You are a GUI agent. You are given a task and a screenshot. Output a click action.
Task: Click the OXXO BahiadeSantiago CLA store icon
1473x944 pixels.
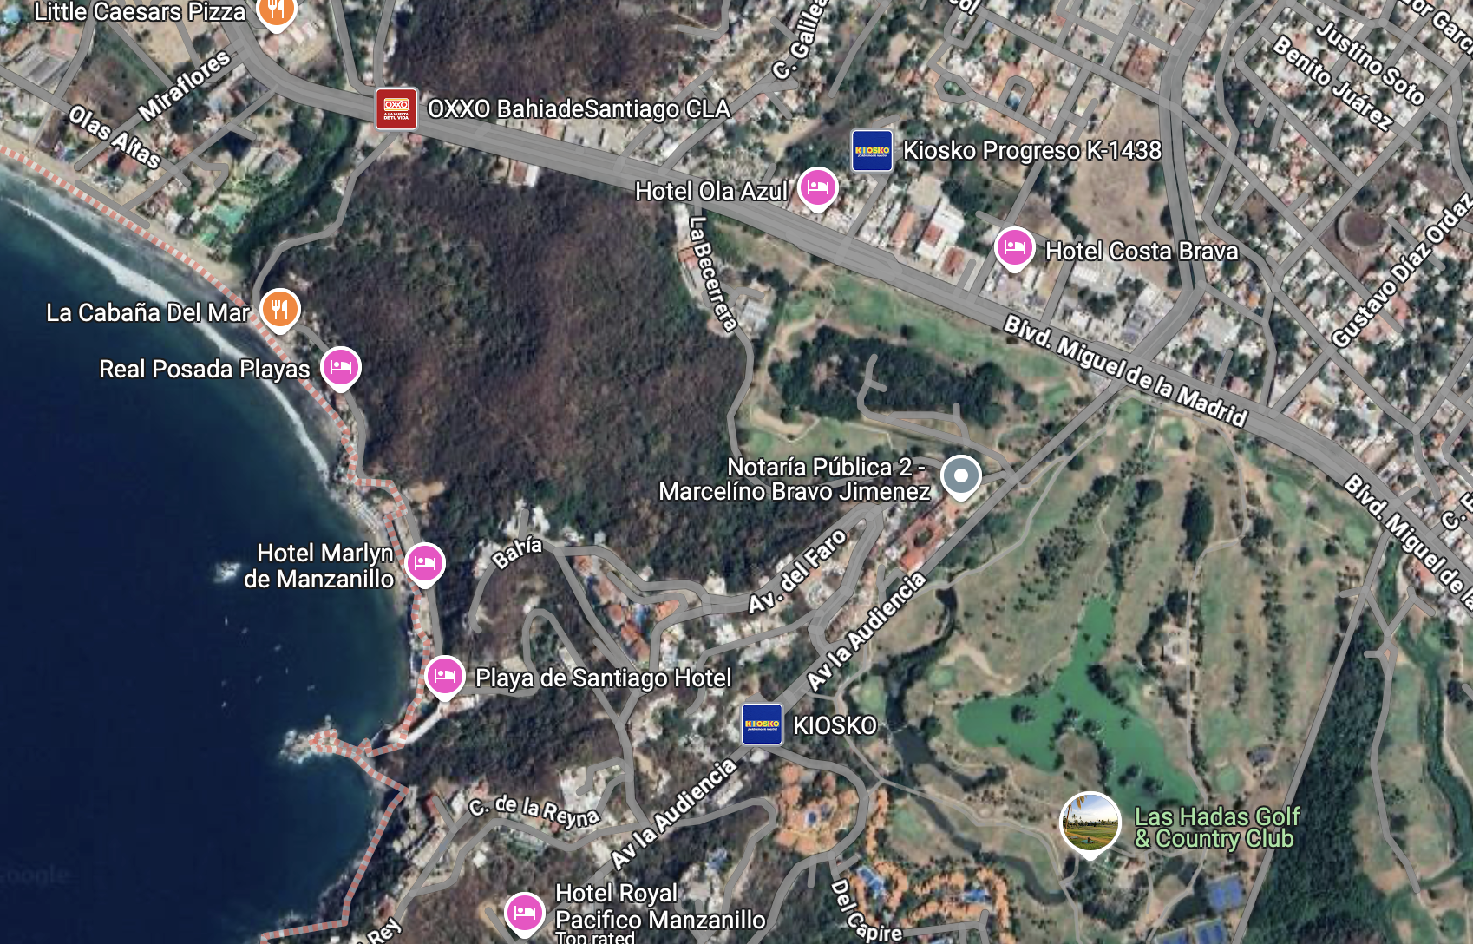(396, 109)
